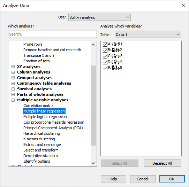Select Principal Component Analysis (PCA)
This screenshot has width=189, height=187.
click(53, 128)
